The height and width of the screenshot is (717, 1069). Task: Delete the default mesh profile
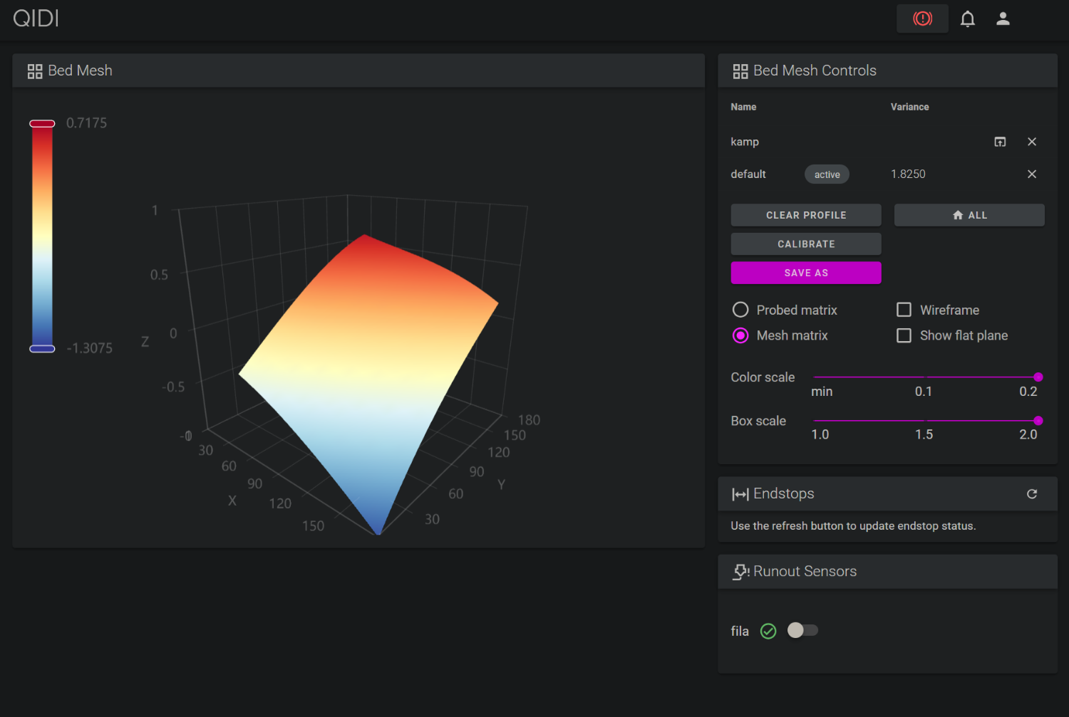(1031, 174)
